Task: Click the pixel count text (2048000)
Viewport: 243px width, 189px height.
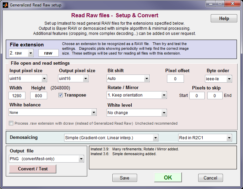Action: click(x=60, y=88)
